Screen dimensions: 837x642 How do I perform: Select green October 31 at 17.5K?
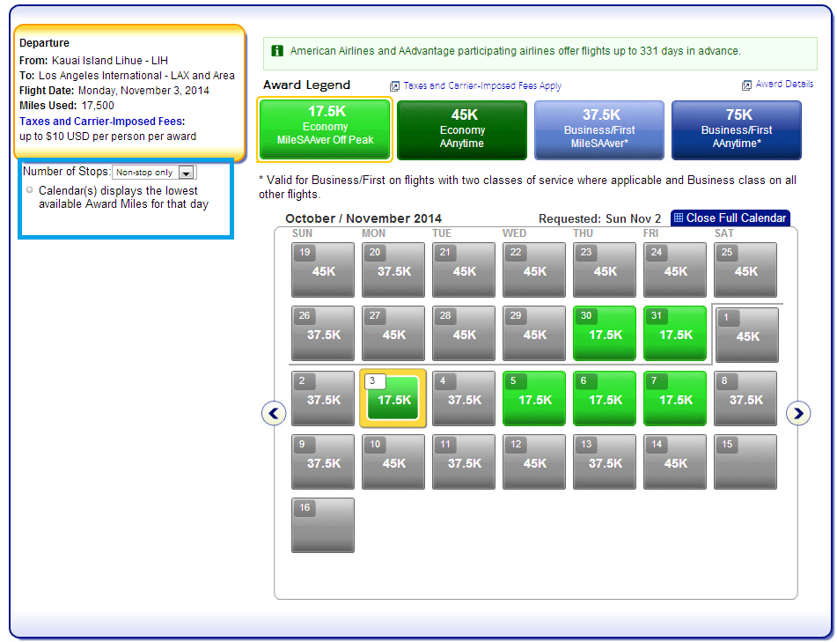tap(675, 333)
